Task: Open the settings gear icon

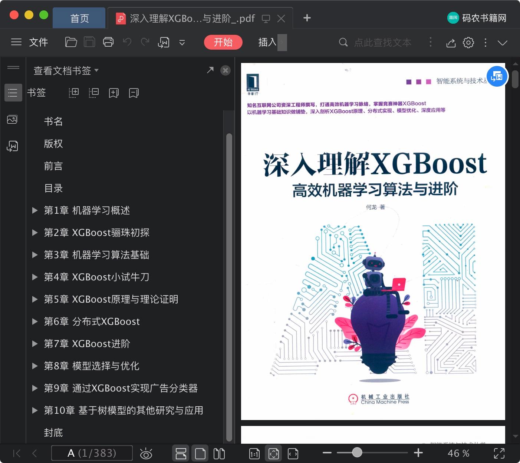Action: 468,43
